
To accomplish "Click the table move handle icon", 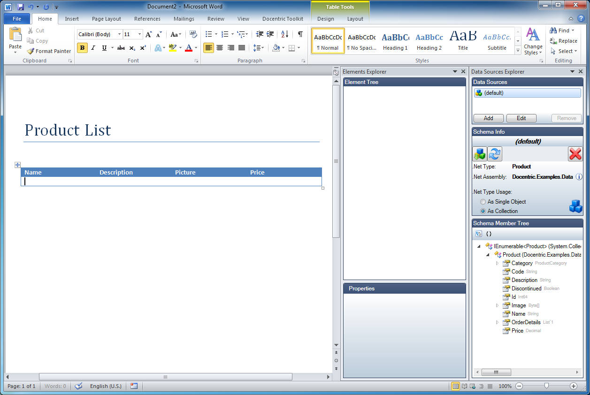I will pos(17,165).
